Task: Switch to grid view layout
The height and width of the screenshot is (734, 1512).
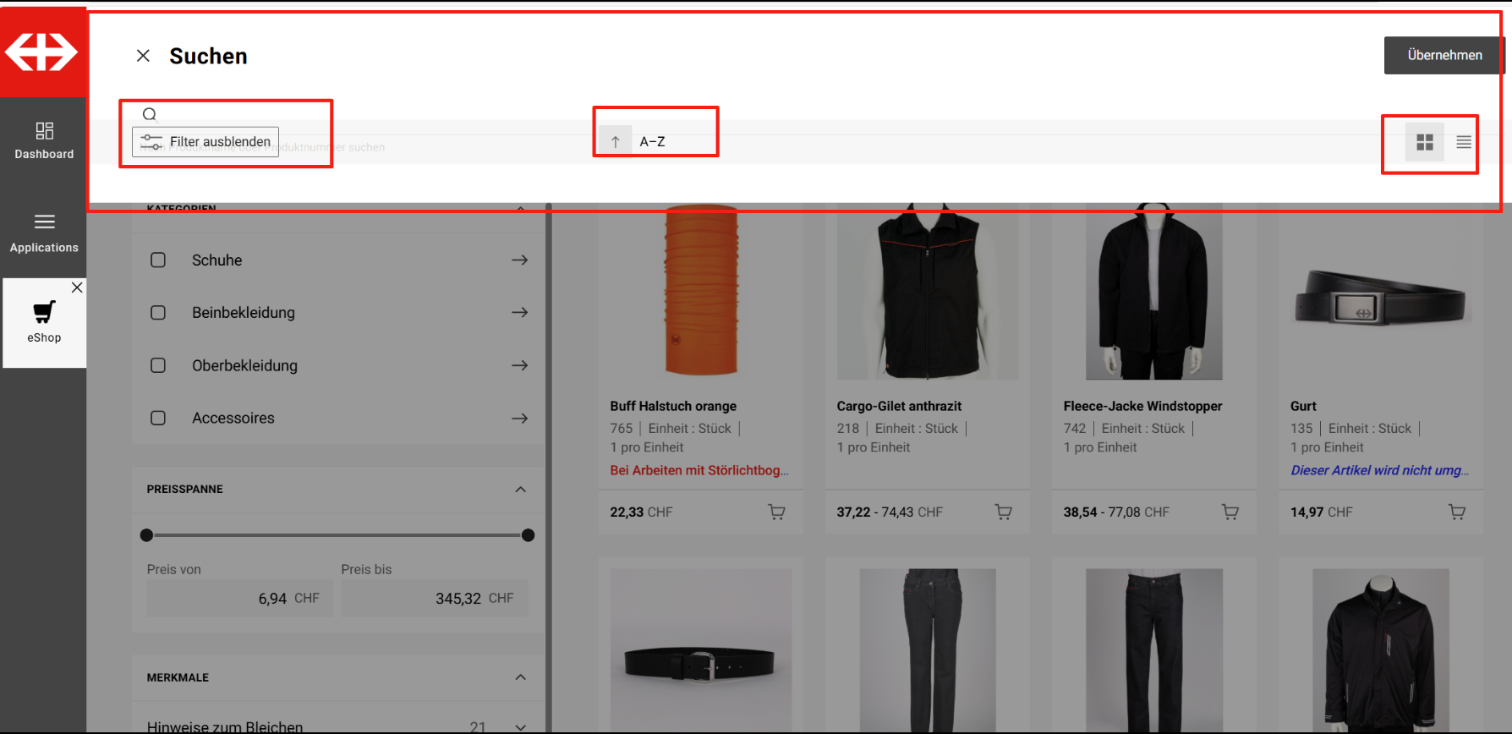Action: (1424, 142)
